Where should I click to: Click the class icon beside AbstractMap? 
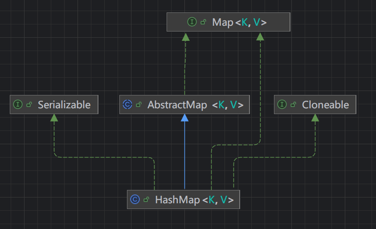point(127,105)
